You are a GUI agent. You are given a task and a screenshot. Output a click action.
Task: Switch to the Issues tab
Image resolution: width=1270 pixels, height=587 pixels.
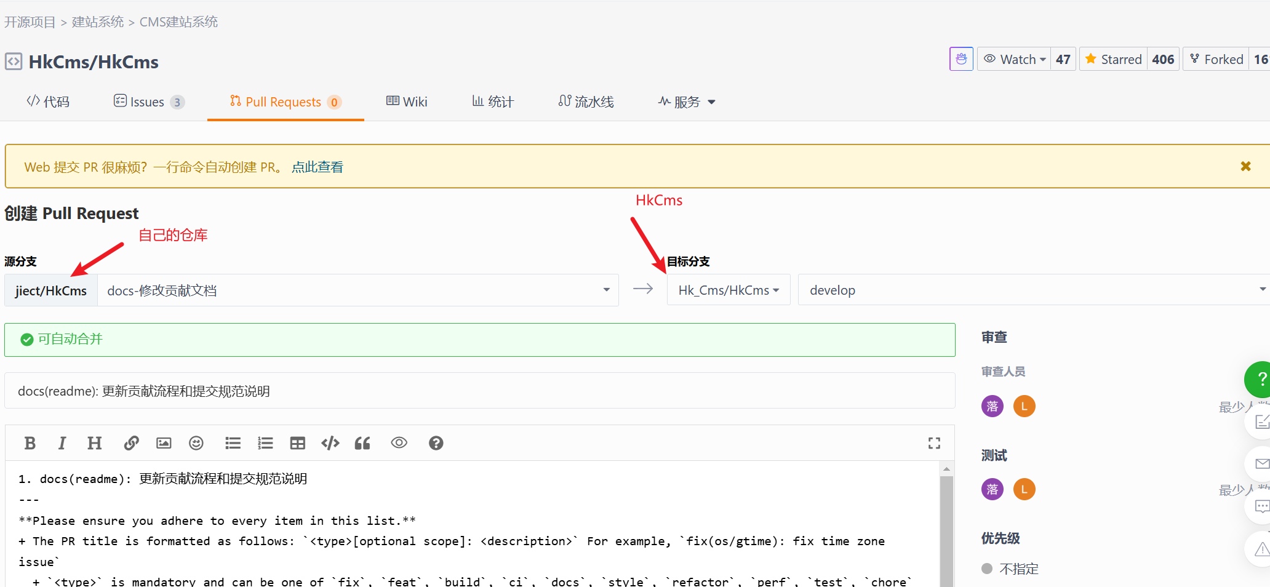[148, 102]
